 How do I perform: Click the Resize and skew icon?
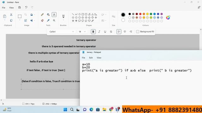pos(26,20)
